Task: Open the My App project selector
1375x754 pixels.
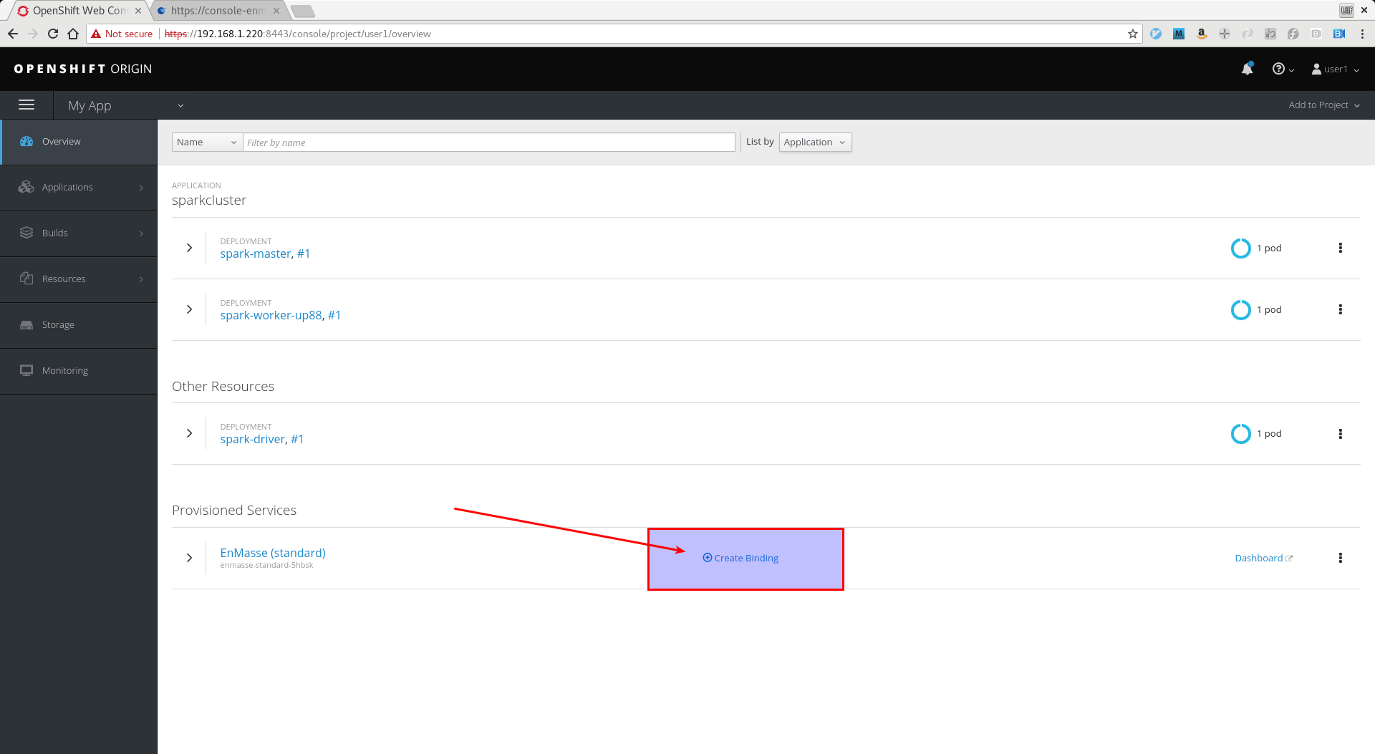Action: 125,105
